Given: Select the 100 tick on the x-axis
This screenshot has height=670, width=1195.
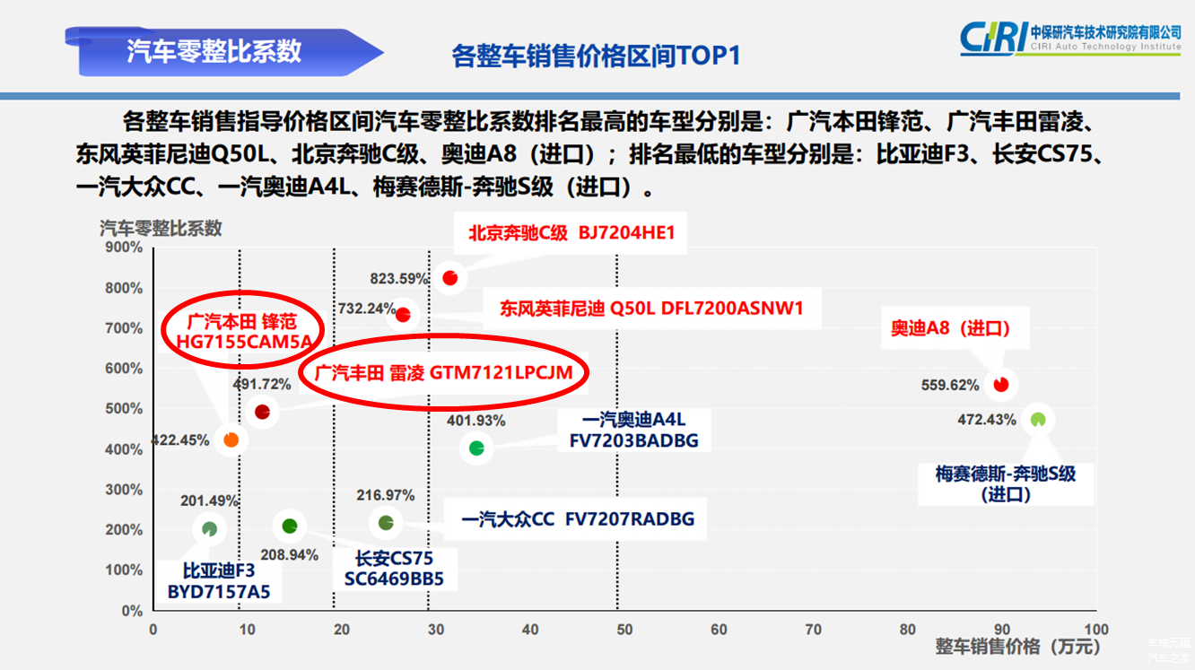Looking at the screenshot, I should click(x=1095, y=630).
